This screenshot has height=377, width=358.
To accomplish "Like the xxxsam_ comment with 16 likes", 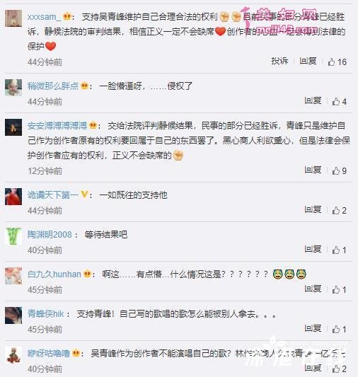I will click(337, 62).
